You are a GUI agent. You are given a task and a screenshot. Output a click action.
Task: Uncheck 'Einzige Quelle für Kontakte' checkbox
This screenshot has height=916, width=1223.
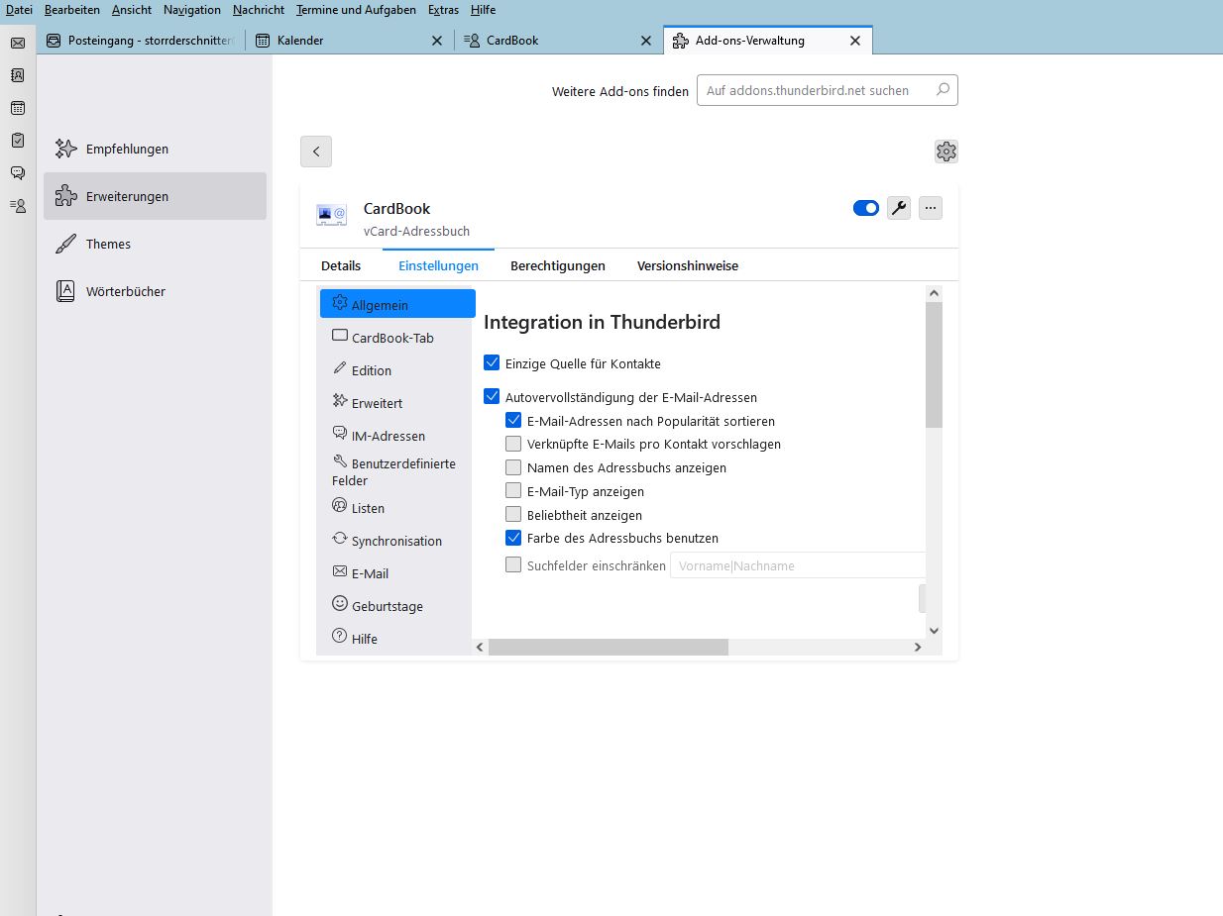pos(492,363)
